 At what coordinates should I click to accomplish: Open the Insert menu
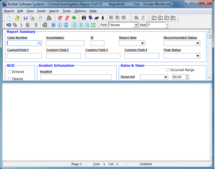click(x=41, y=11)
